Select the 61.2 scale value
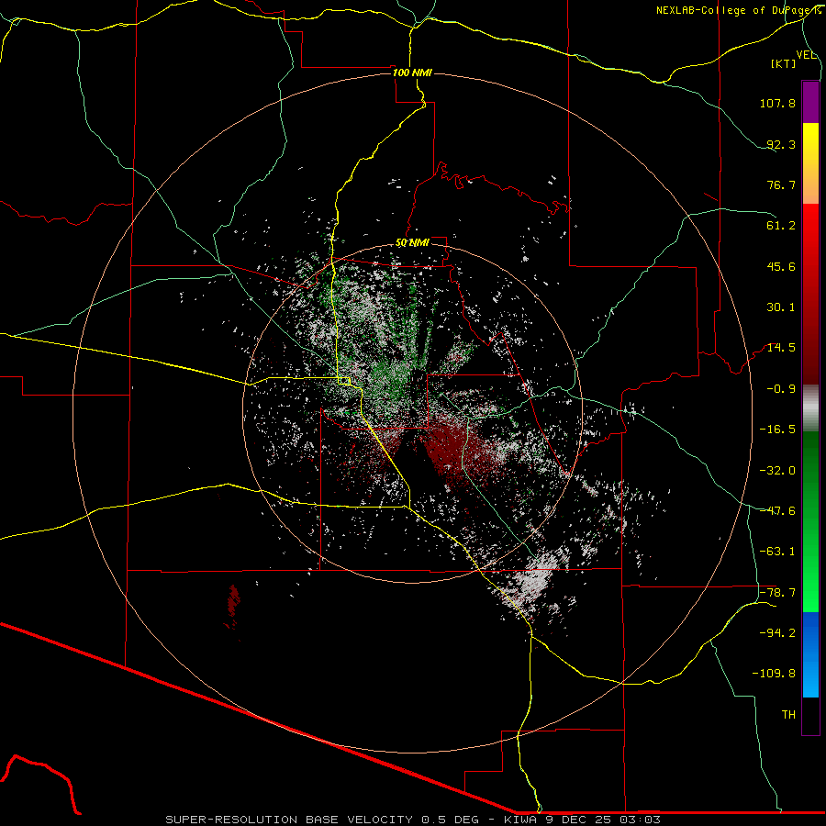 (x=781, y=226)
